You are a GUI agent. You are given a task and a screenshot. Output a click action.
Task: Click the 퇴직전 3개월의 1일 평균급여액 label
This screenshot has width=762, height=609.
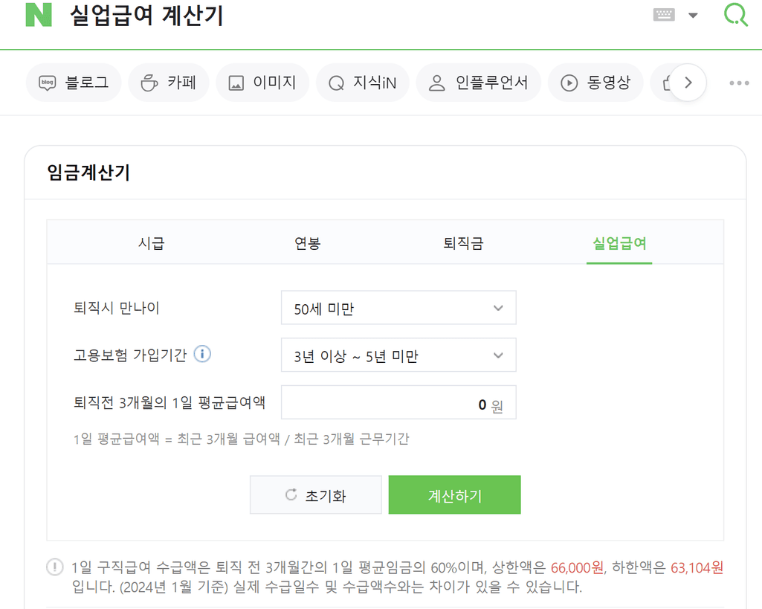pos(169,402)
